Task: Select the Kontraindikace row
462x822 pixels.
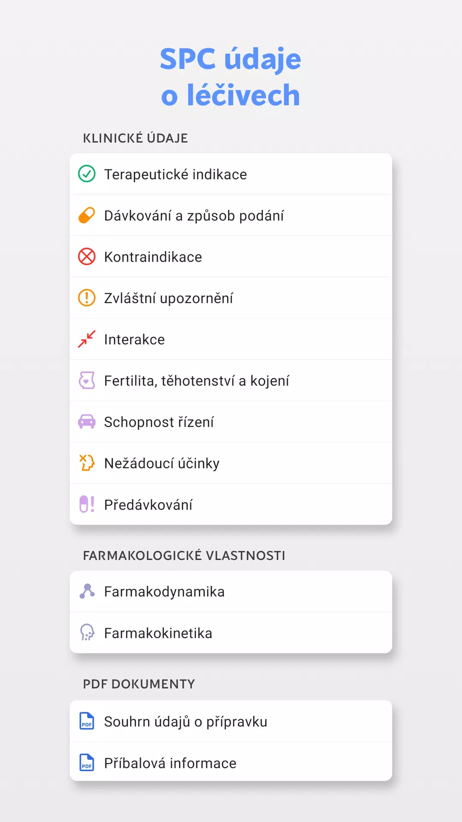Action: pyautogui.click(x=231, y=256)
